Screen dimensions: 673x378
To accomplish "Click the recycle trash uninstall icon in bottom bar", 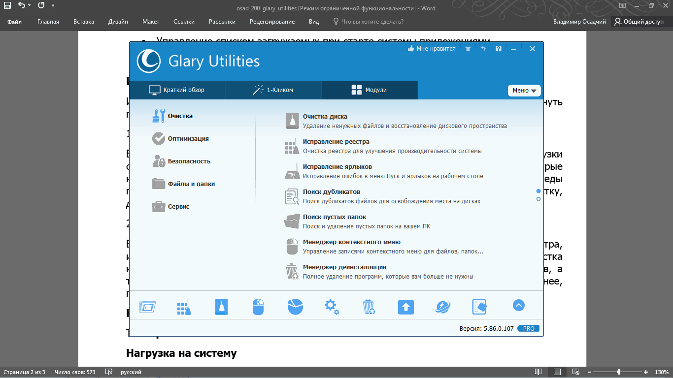I will (369, 307).
